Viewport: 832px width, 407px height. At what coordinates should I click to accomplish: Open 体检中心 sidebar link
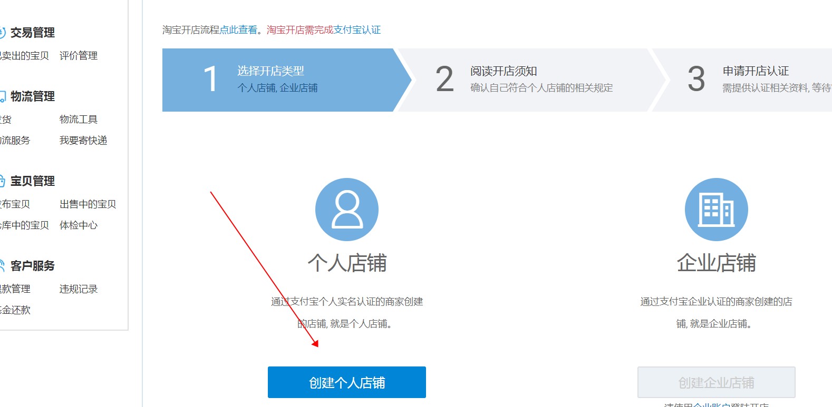79,225
